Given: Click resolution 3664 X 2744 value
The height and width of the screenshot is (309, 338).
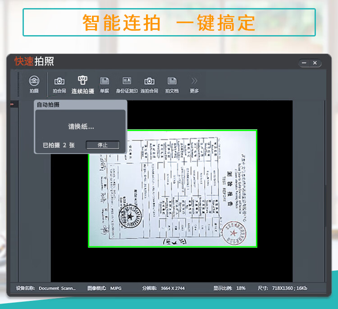Looking at the screenshot, I should click(x=173, y=288).
